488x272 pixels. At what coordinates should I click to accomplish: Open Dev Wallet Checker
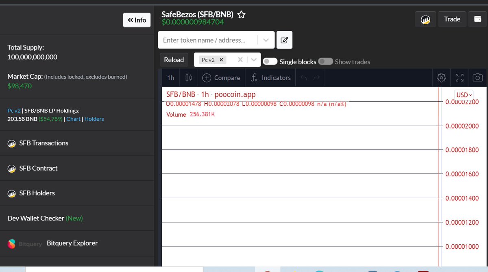[x=45, y=218]
